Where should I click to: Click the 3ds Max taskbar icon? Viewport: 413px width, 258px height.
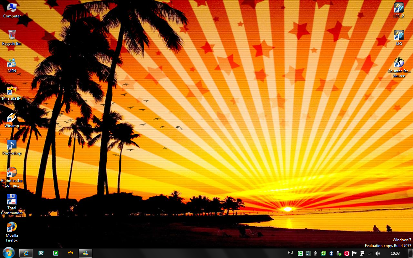click(41, 253)
